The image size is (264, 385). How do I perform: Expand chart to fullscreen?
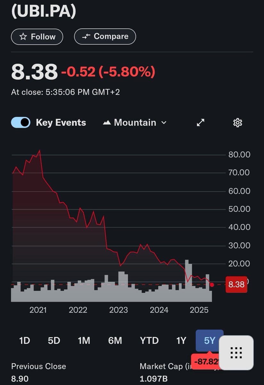[x=201, y=123]
